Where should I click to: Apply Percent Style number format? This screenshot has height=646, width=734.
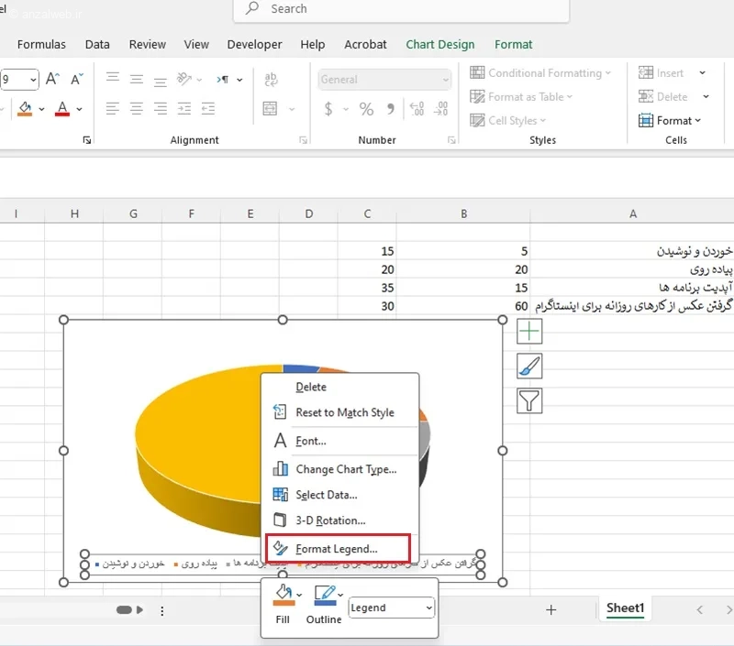(366, 109)
